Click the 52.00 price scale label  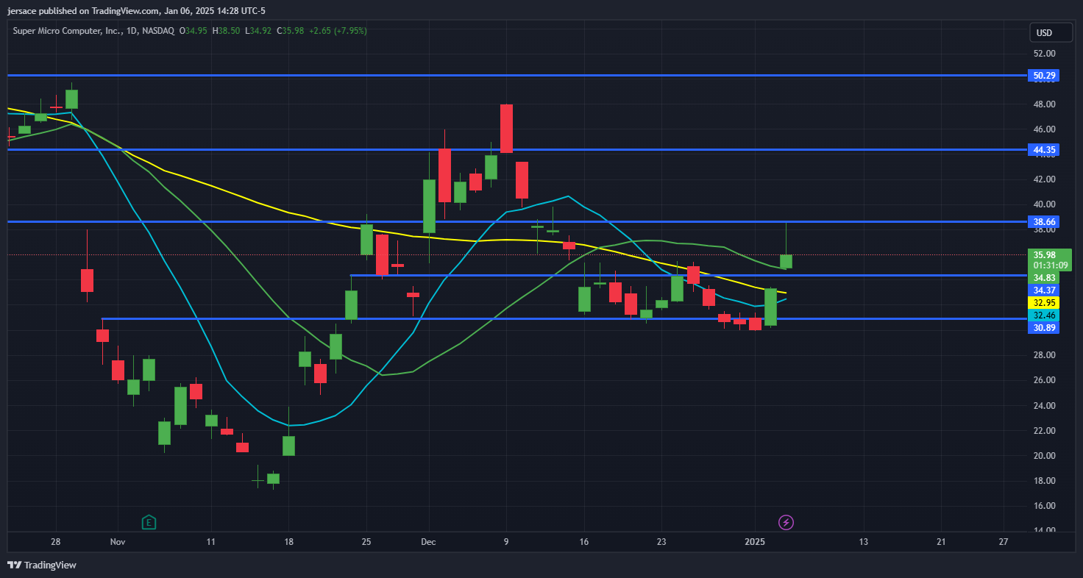click(1044, 54)
